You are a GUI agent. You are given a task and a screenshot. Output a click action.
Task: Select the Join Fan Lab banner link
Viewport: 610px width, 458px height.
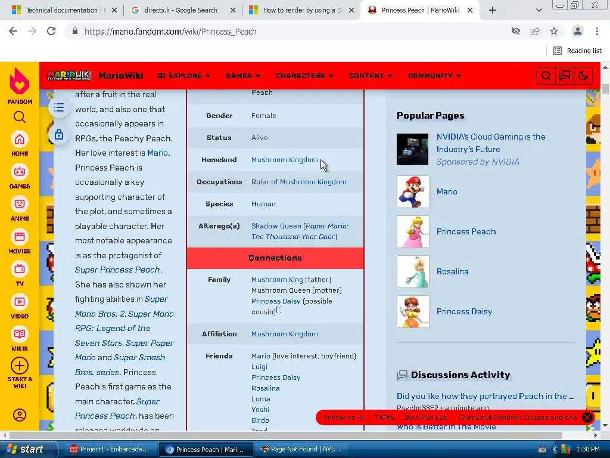[426, 417]
